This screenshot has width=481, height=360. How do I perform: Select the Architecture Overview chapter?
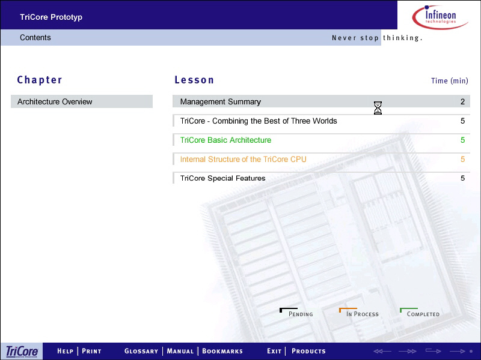click(x=82, y=101)
